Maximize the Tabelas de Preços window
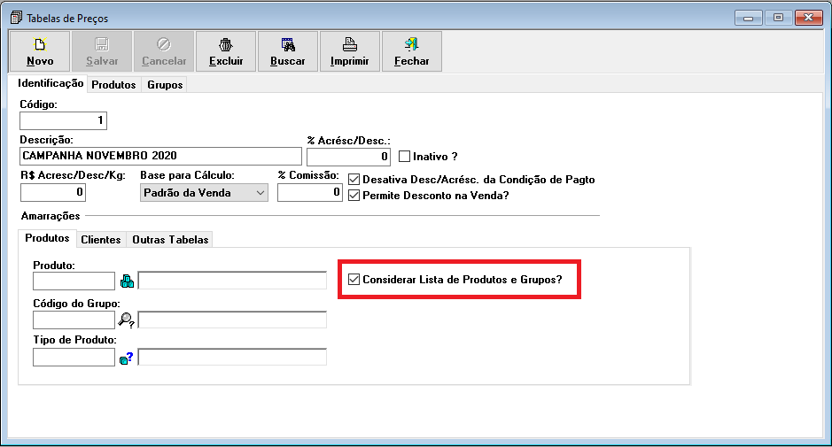The height and width of the screenshot is (447, 832). pos(779,18)
